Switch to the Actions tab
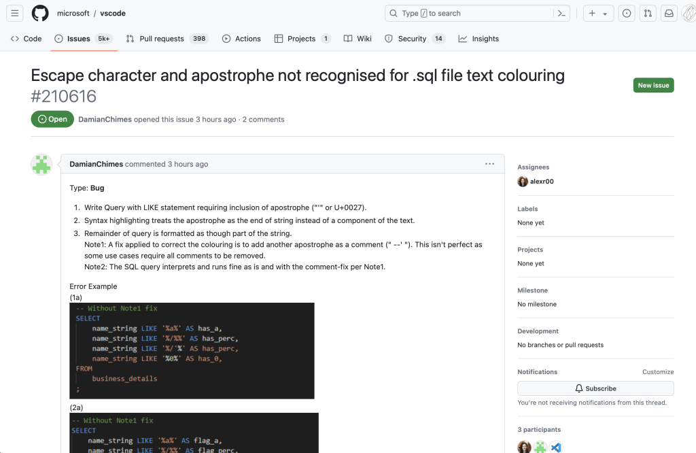 (x=241, y=39)
